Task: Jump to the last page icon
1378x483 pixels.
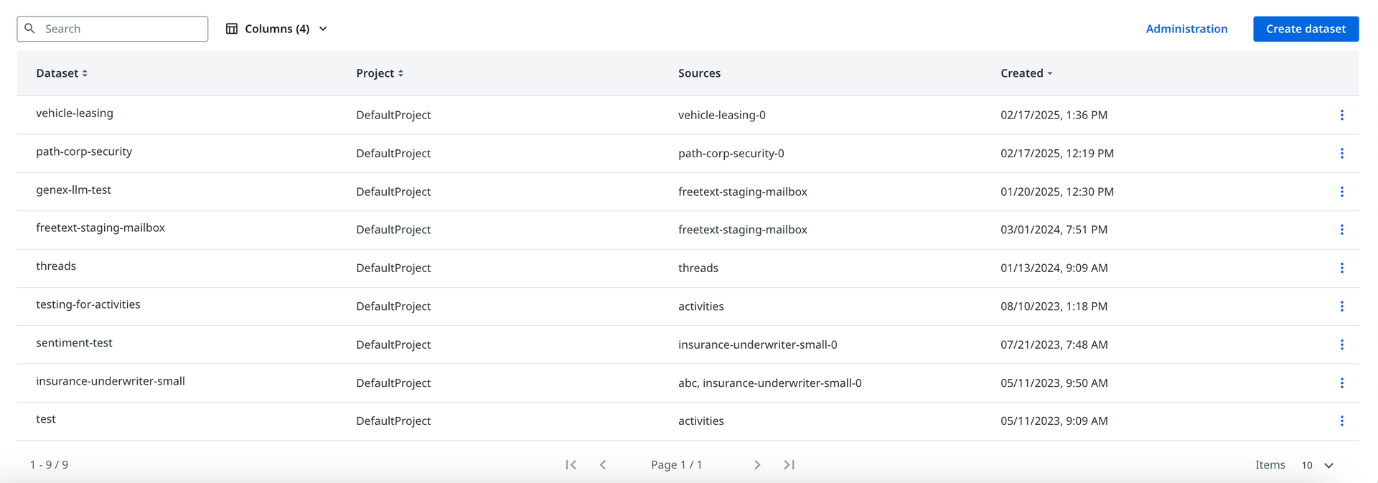Action: pos(789,465)
